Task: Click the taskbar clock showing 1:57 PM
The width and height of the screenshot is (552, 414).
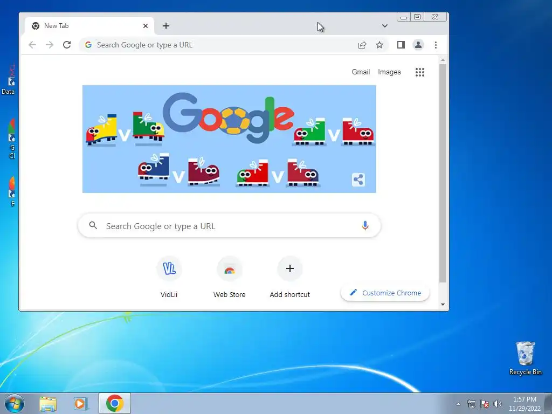Action: pyautogui.click(x=525, y=404)
